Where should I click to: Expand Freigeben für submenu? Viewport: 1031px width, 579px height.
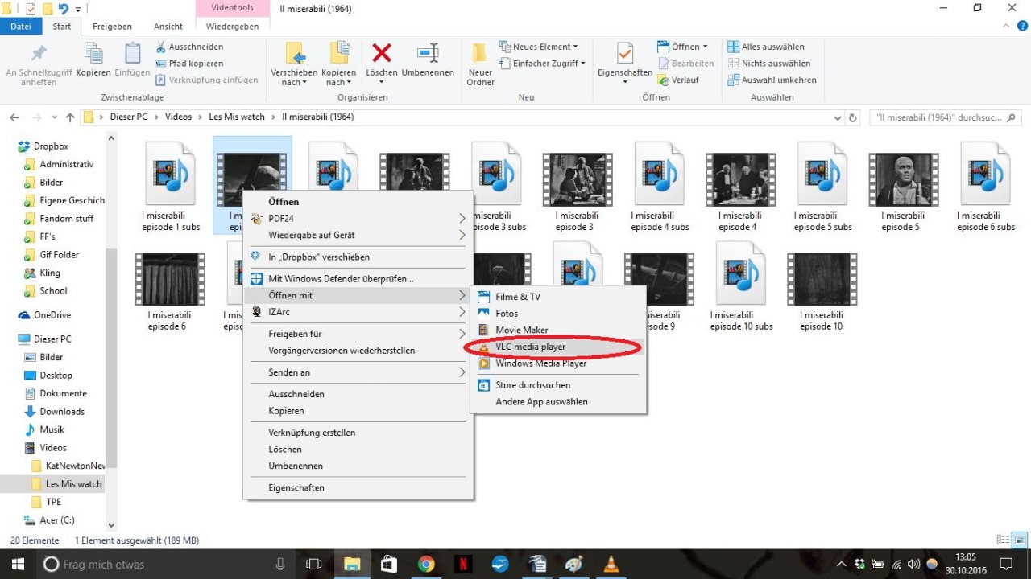tap(462, 334)
